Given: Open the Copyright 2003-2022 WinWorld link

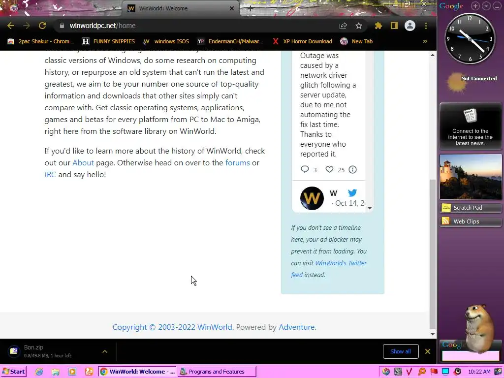Looking at the screenshot, I should tap(172, 327).
